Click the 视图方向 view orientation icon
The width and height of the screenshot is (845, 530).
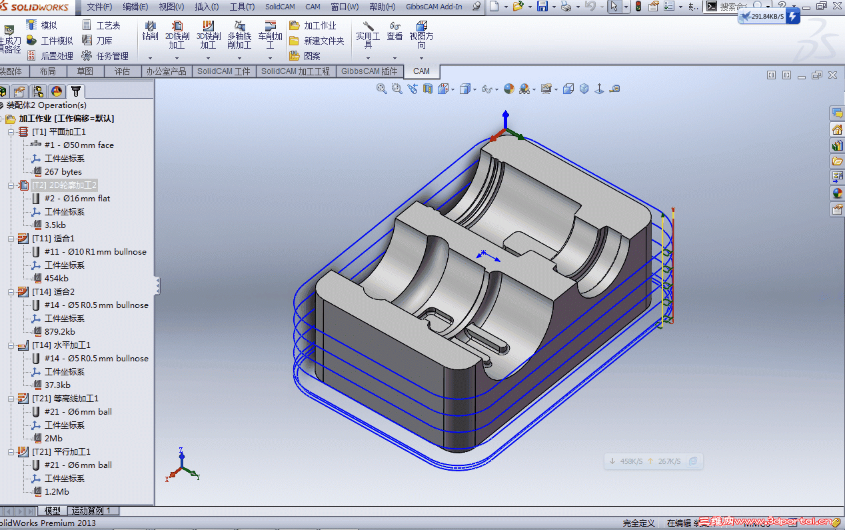click(x=422, y=27)
